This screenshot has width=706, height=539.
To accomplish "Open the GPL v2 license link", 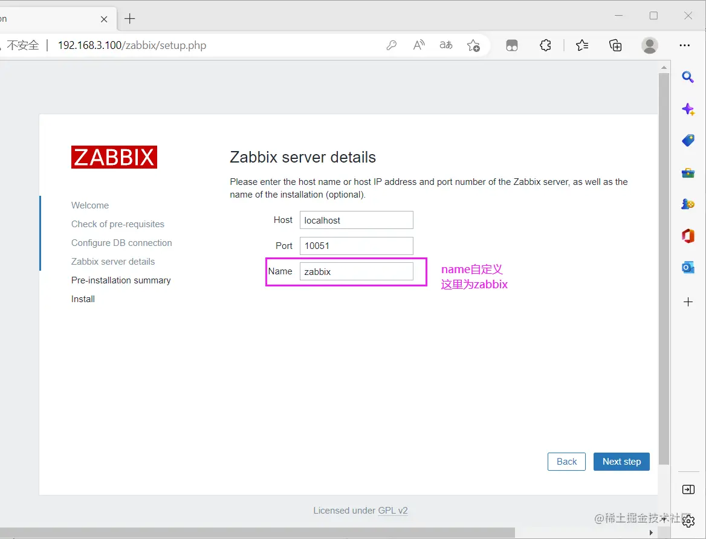I will coord(393,510).
